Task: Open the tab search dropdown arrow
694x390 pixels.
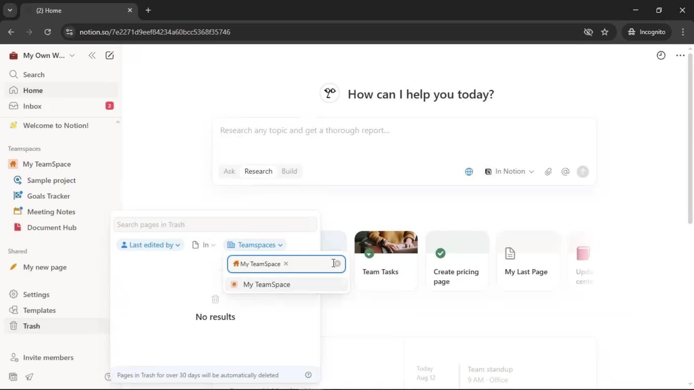Action: pos(10,10)
